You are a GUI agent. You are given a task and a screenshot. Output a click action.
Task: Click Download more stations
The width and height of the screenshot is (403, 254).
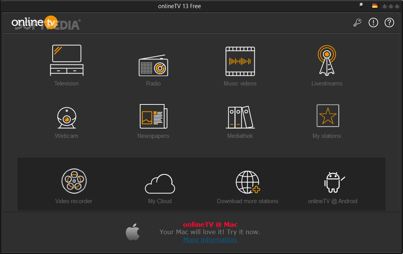(248, 182)
